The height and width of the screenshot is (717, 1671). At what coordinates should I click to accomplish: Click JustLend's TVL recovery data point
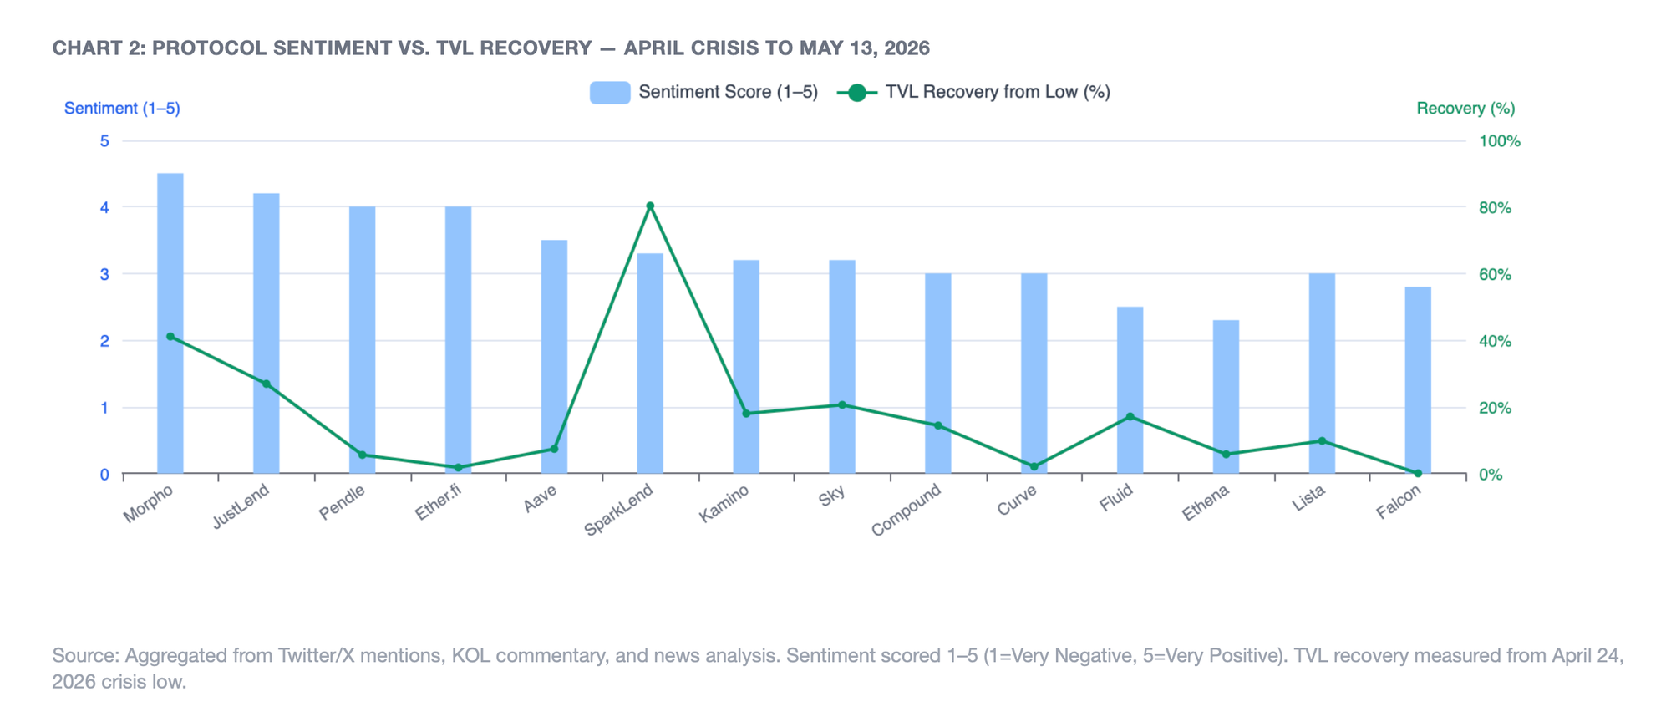coord(267,384)
